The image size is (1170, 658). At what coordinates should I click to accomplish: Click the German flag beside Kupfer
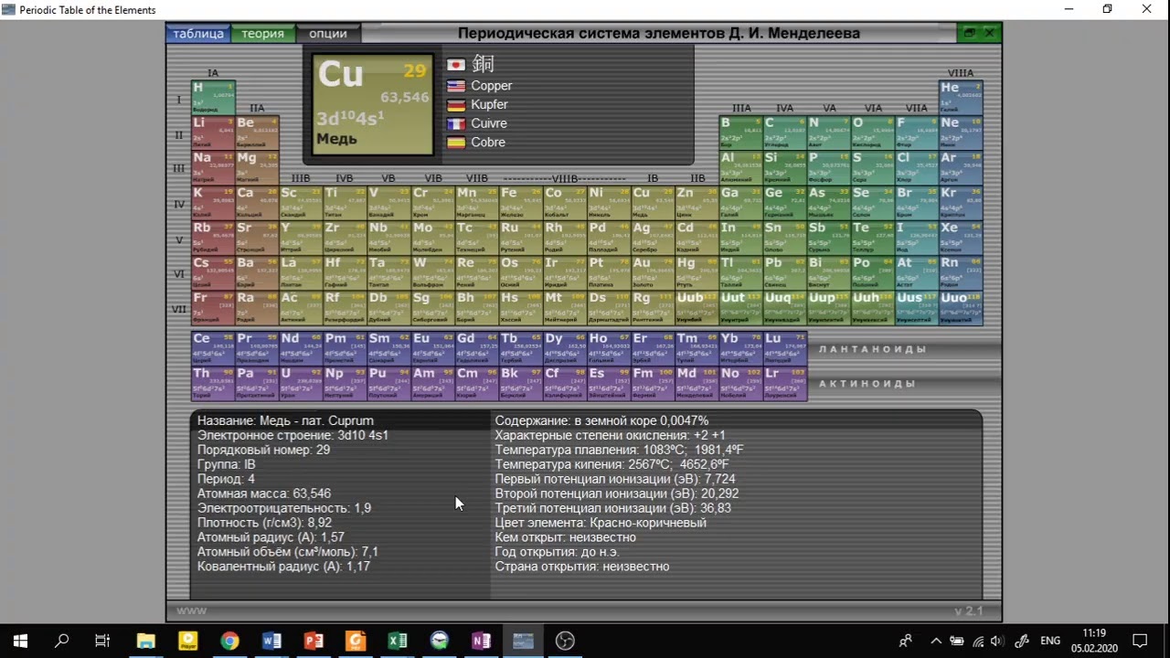(456, 105)
